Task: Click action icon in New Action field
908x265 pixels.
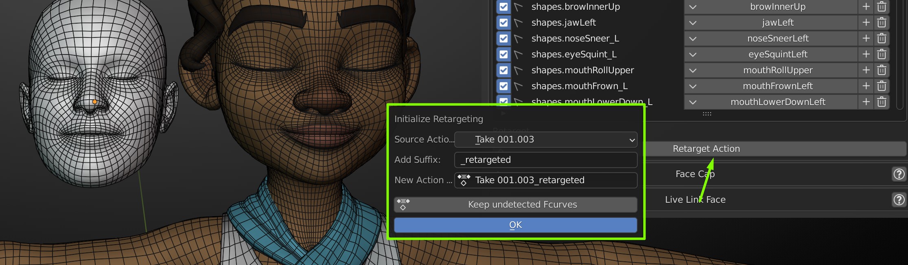Action: pos(464,180)
